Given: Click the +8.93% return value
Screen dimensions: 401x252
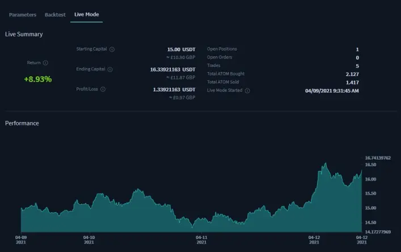Looking at the screenshot, I should tap(38, 79).
